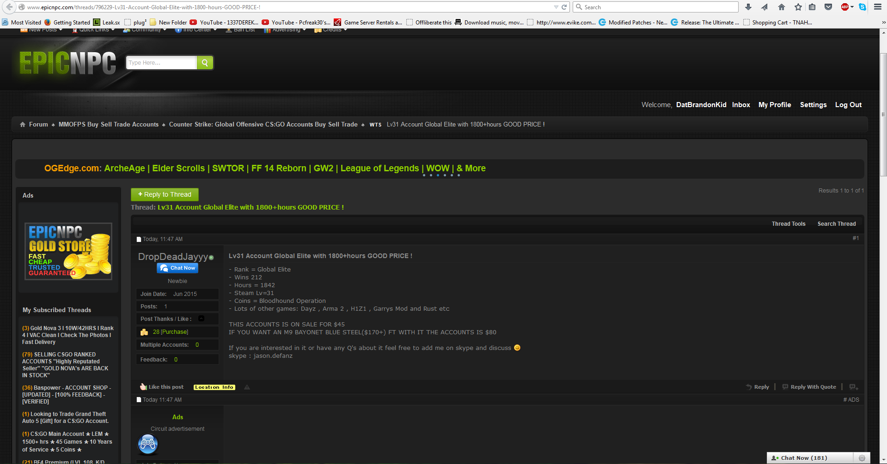This screenshot has width=887, height=464.
Task: Click the blue Chat Now button under DropDeadJayyy
Action: coord(177,268)
